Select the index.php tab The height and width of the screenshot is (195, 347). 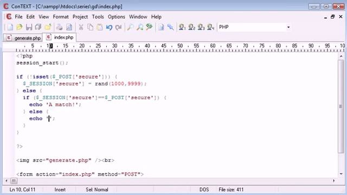[60, 37]
